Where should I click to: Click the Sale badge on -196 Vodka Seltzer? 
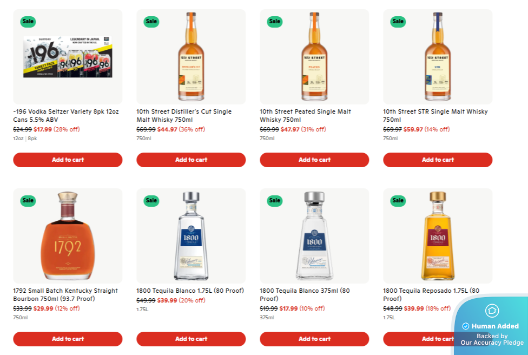28,22
